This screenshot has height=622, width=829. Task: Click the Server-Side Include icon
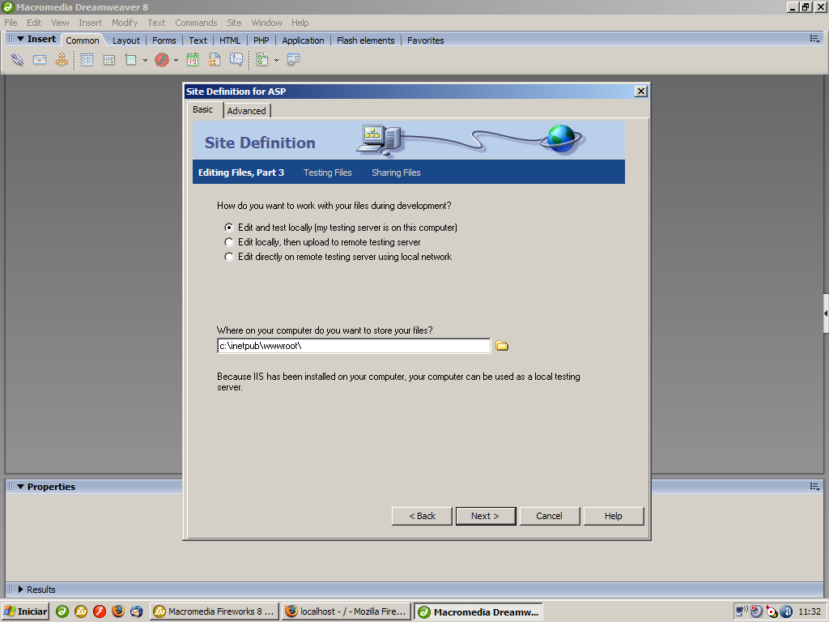coord(214,60)
